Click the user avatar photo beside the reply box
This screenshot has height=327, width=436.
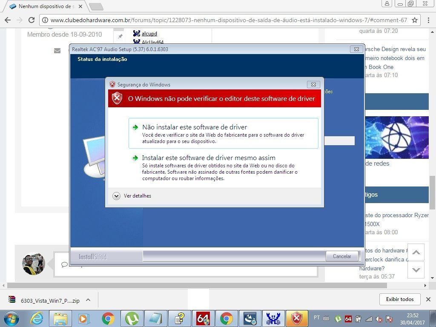point(33,264)
